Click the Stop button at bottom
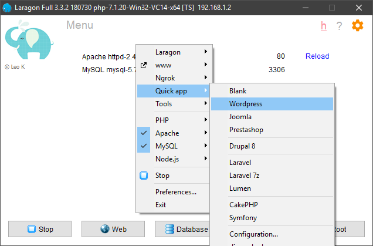Screen dimensions: 373x246 (x=40, y=229)
